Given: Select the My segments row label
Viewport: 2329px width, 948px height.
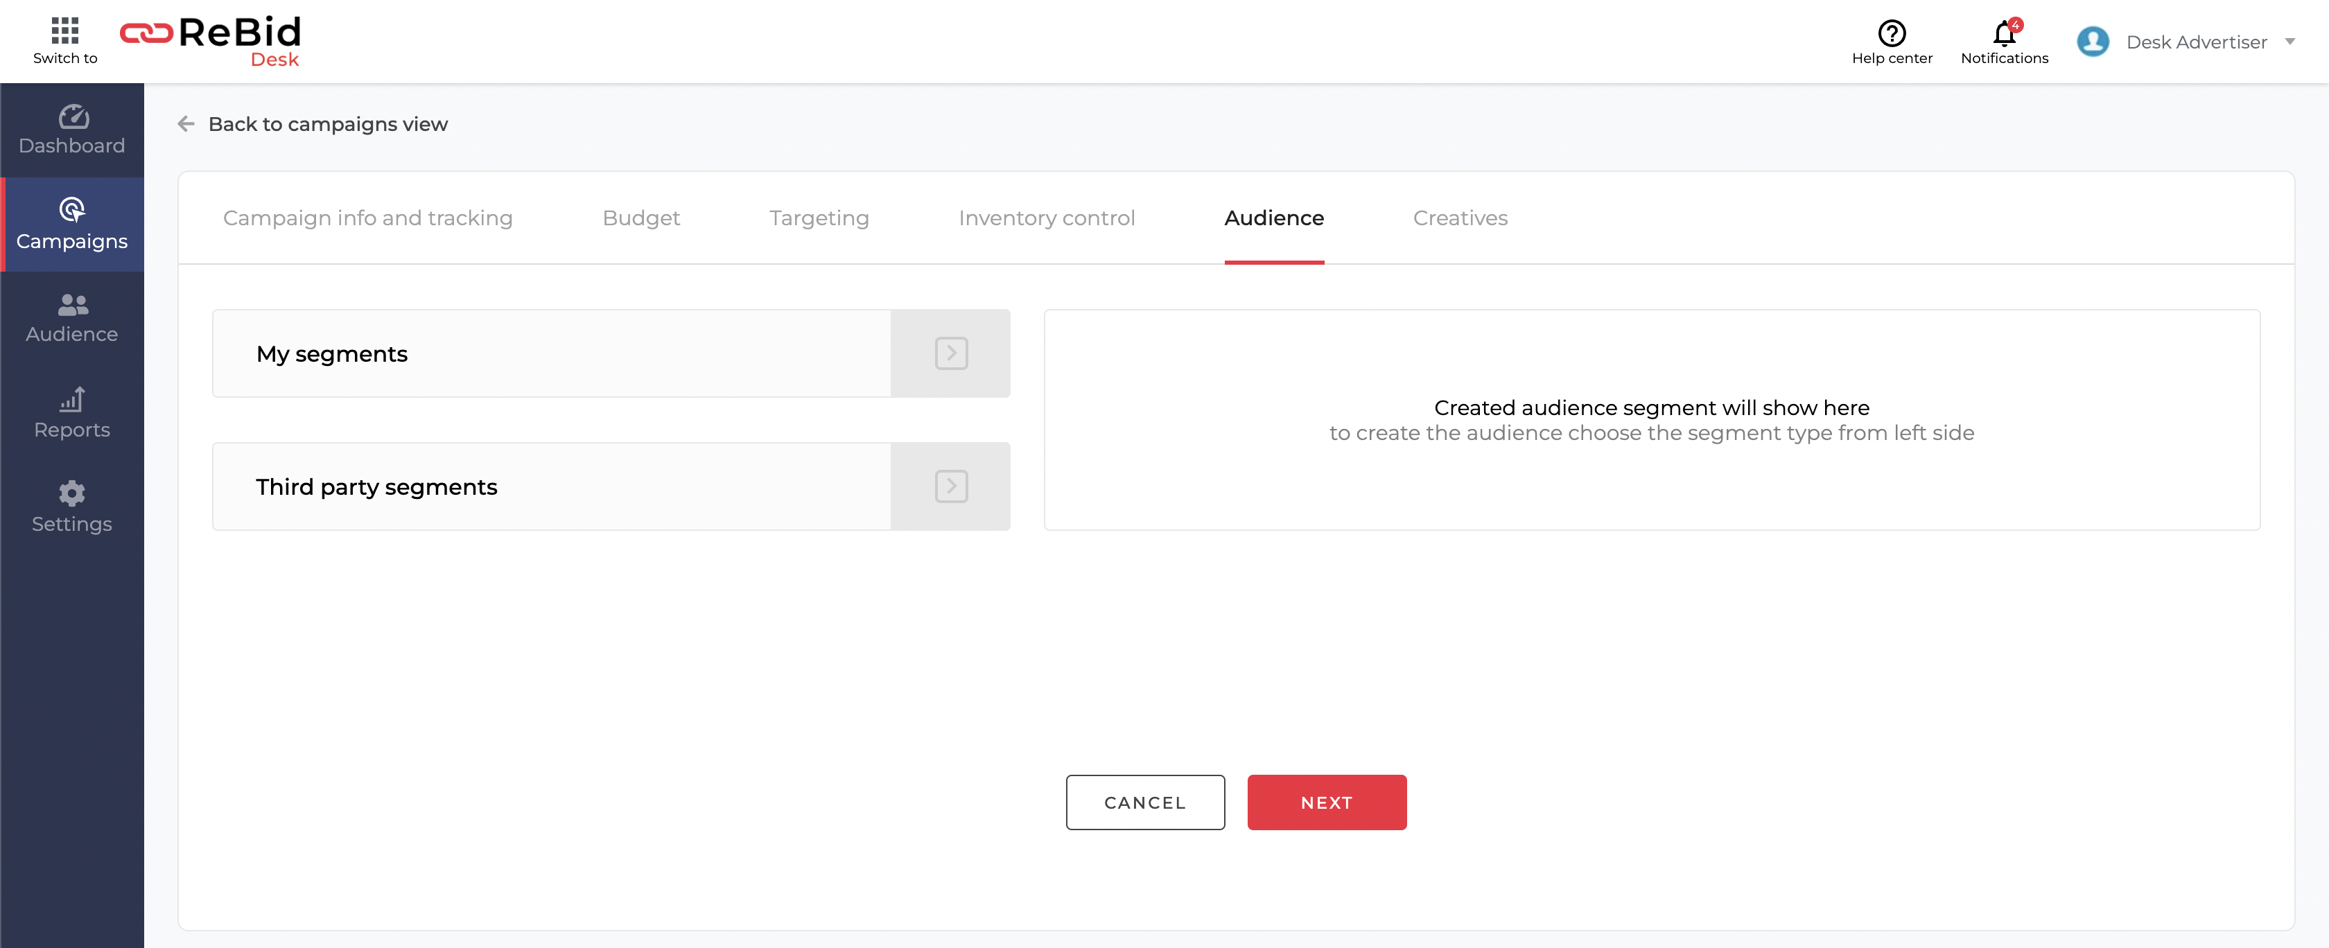Looking at the screenshot, I should [x=332, y=354].
